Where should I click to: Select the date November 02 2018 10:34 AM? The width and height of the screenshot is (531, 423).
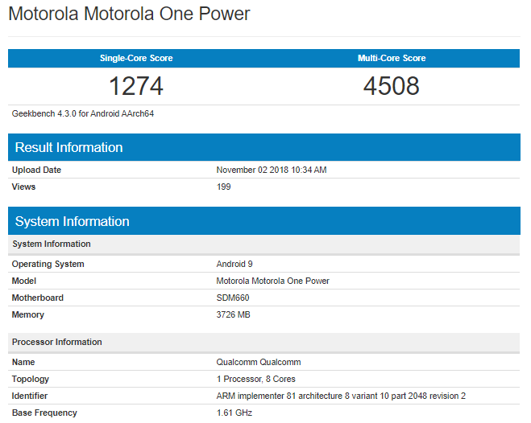[272, 170]
